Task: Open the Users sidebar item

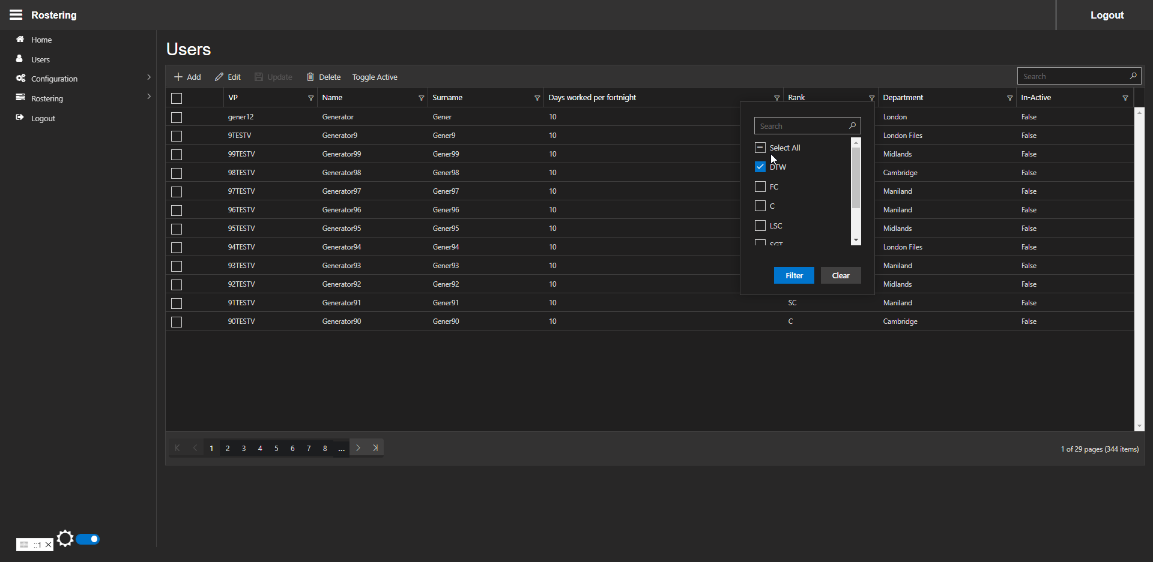Action: (40, 59)
